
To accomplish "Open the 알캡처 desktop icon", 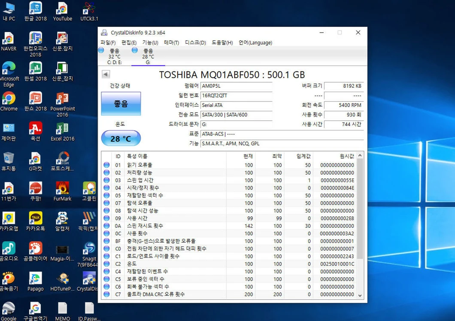I will point(62,221).
